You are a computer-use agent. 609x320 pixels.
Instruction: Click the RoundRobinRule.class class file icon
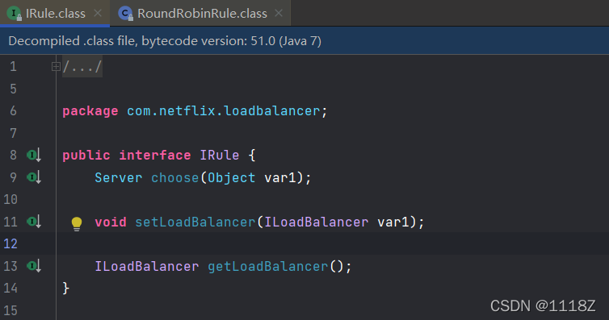click(125, 14)
